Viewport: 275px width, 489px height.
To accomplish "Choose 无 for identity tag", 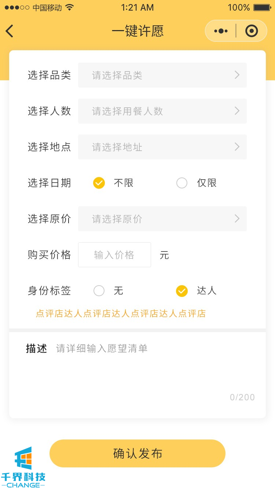I will pyautogui.click(x=99, y=291).
